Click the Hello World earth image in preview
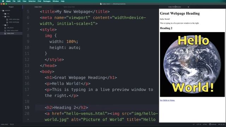226x127 pixels. (192, 65)
